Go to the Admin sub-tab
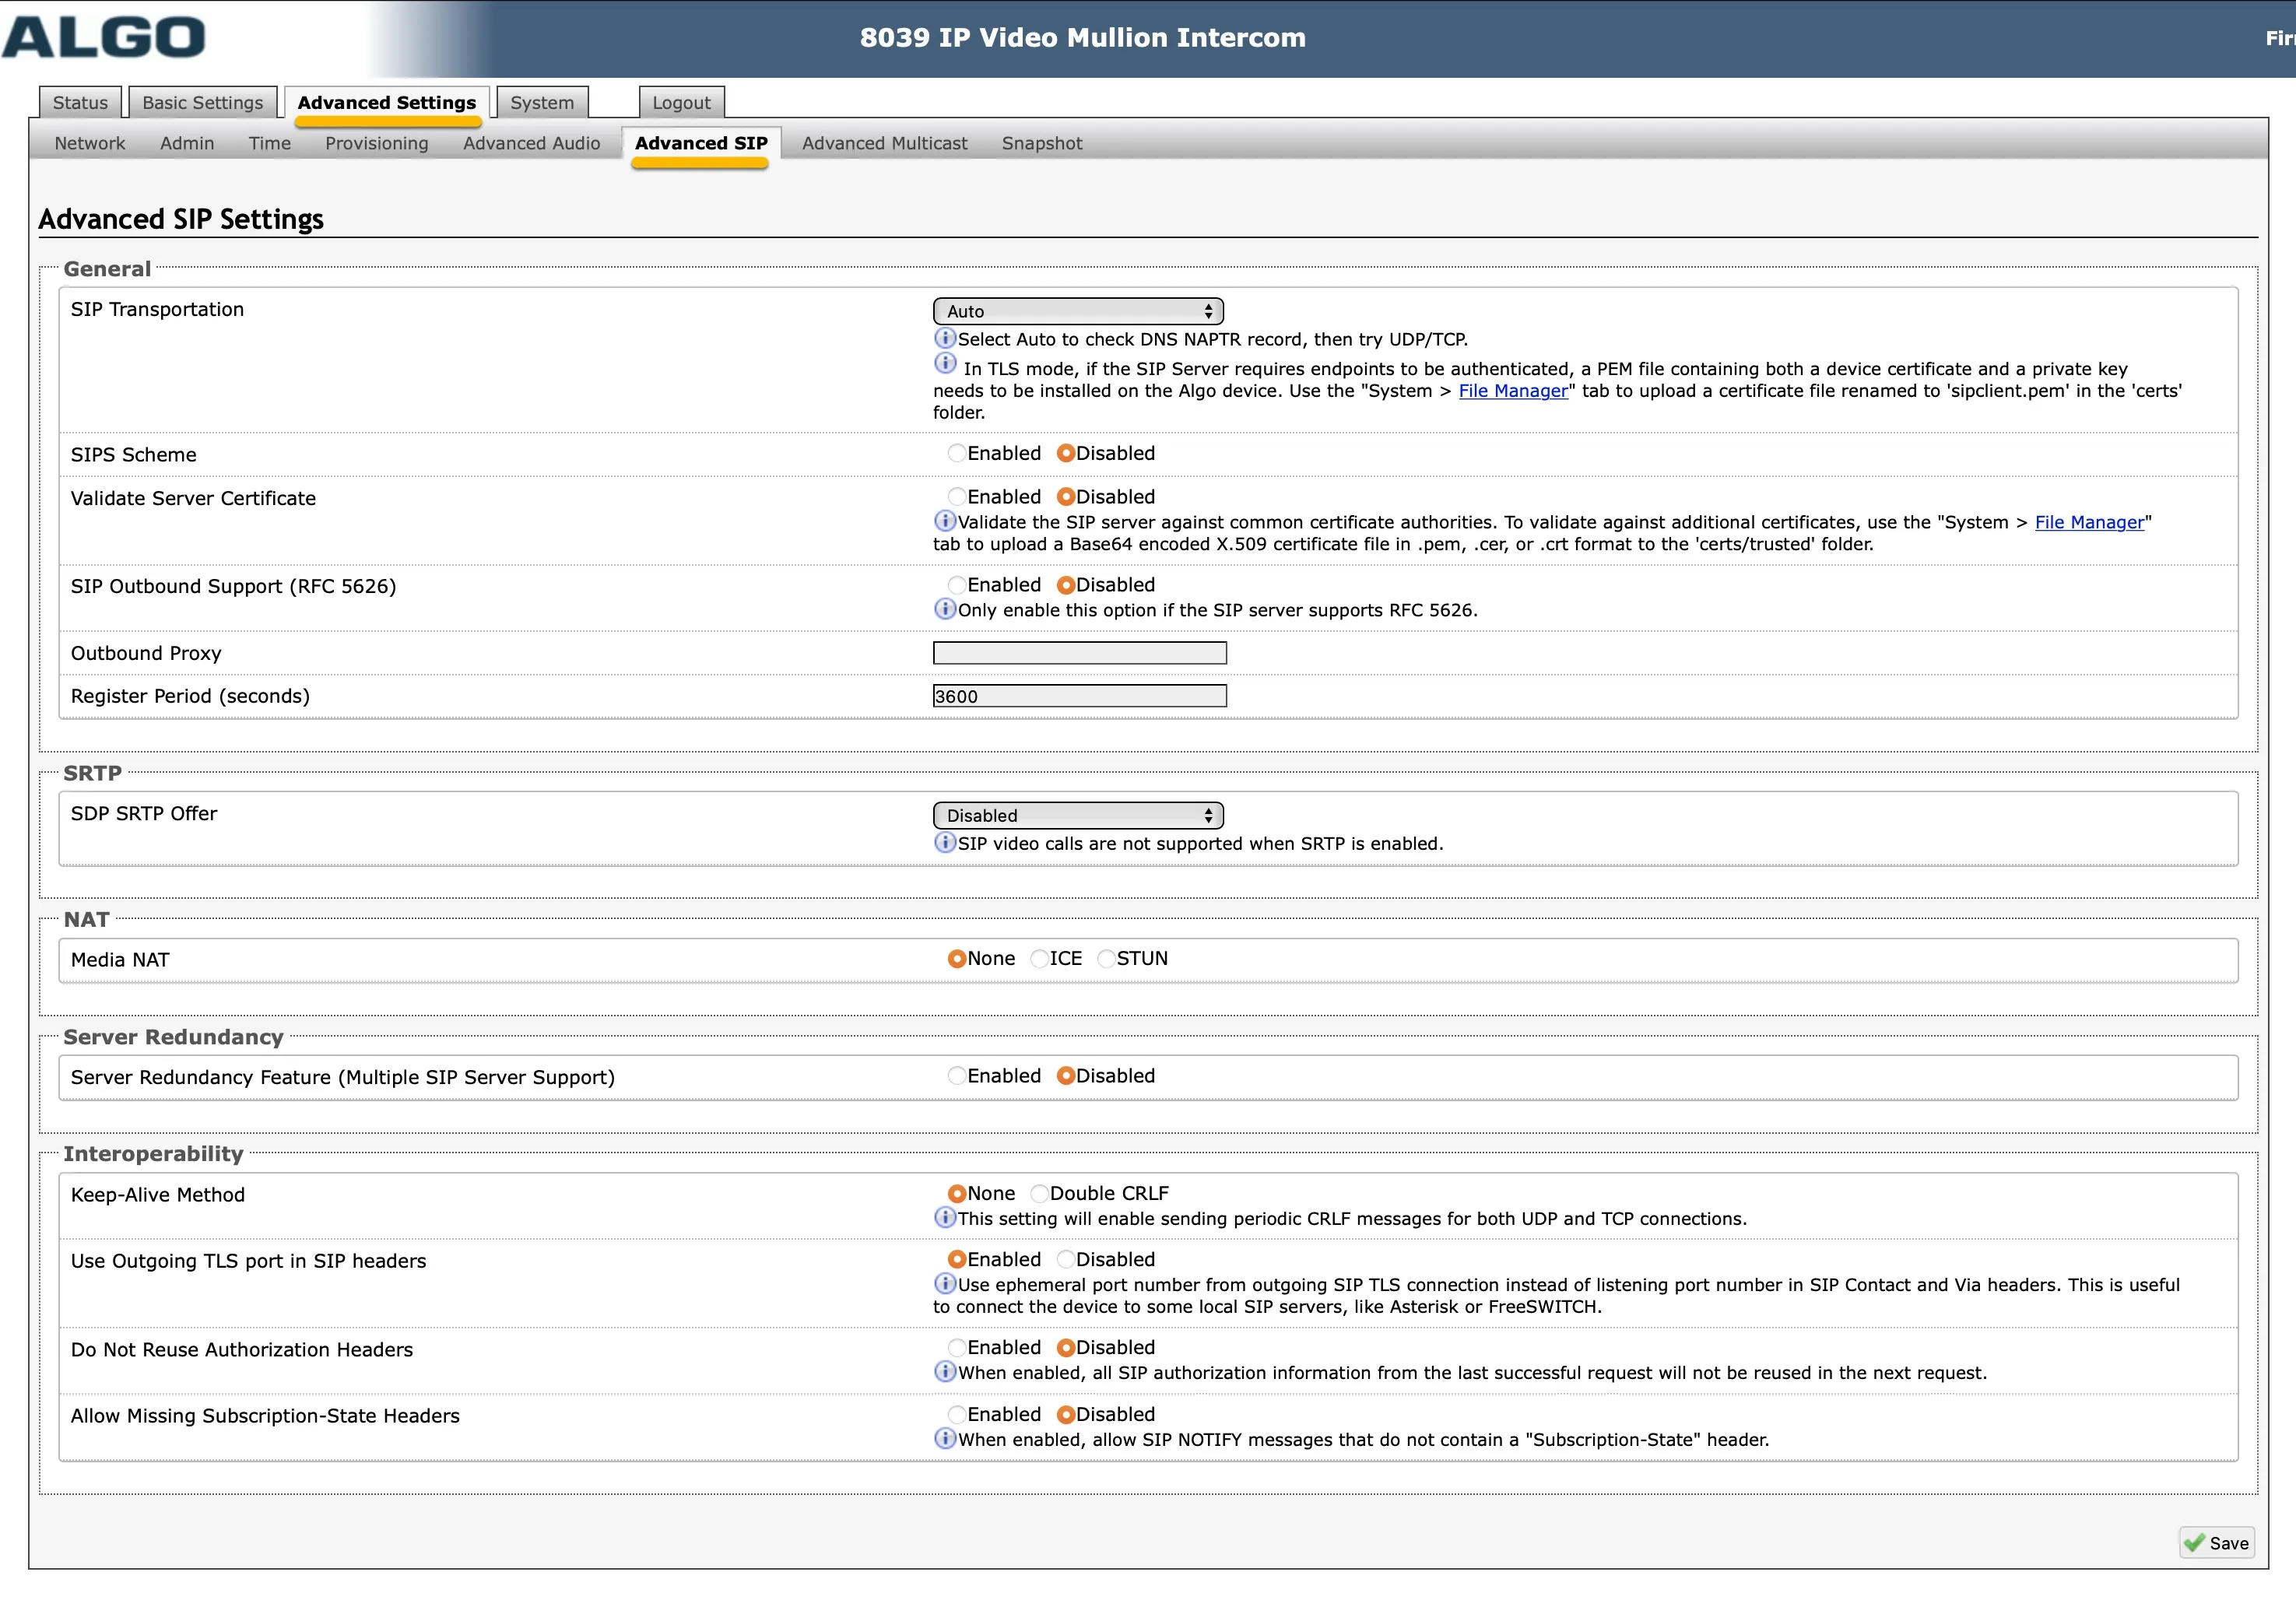This screenshot has width=2296, height=1600. click(187, 143)
